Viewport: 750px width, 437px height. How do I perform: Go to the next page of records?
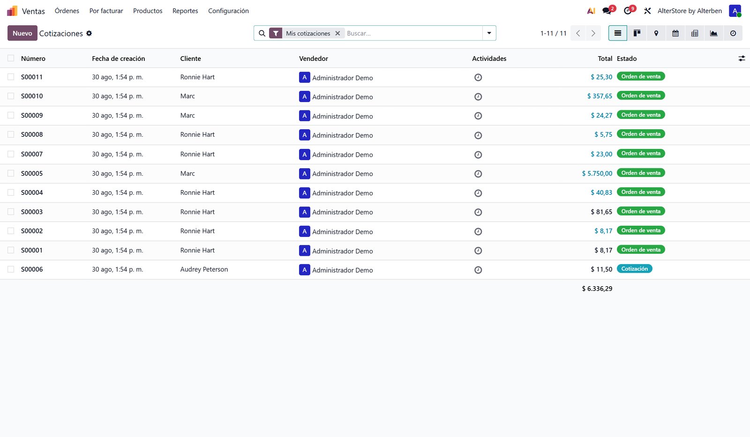point(593,33)
